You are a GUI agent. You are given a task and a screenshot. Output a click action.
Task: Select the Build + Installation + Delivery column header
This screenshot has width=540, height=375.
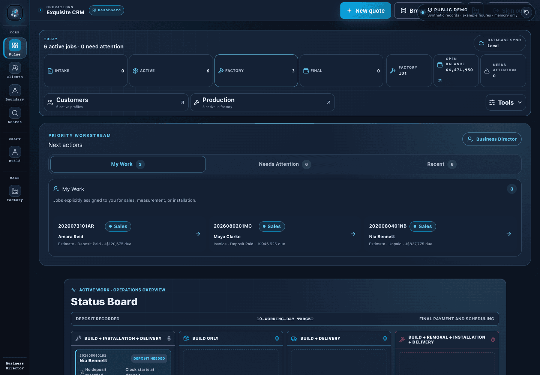click(x=123, y=338)
